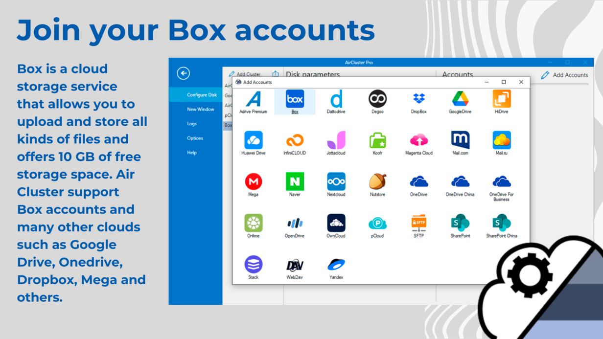This screenshot has height=339, width=603.
Task: Select the Box entry in cluster list
Action: tap(228, 126)
